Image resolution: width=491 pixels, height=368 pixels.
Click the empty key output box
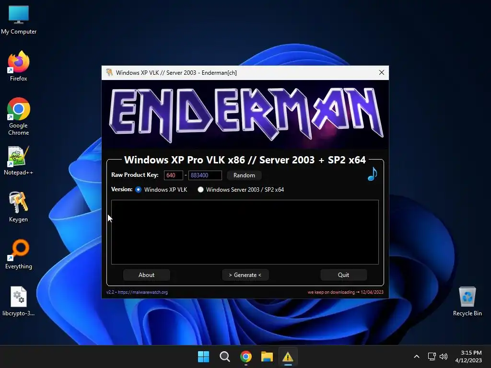coord(245,232)
